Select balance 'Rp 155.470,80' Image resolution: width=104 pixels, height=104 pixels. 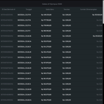coord(46,52)
